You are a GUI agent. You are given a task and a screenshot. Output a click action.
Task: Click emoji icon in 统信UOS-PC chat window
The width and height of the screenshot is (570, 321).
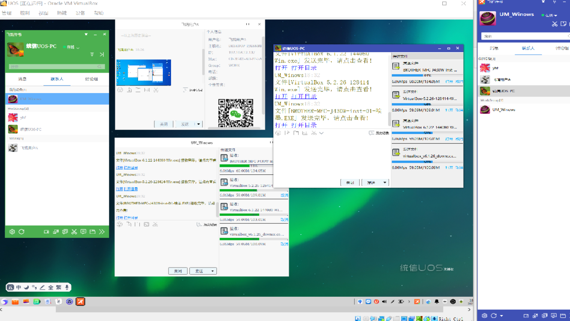[x=278, y=133]
